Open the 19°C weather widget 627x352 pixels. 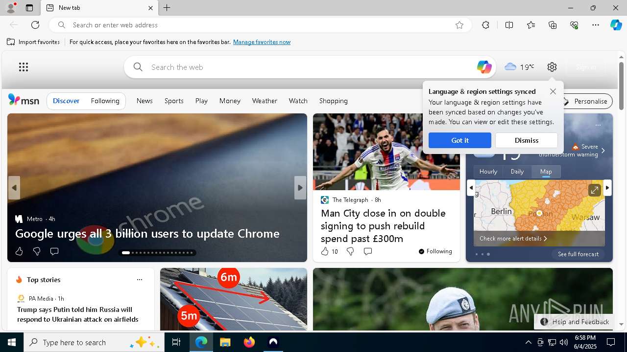(x=519, y=67)
